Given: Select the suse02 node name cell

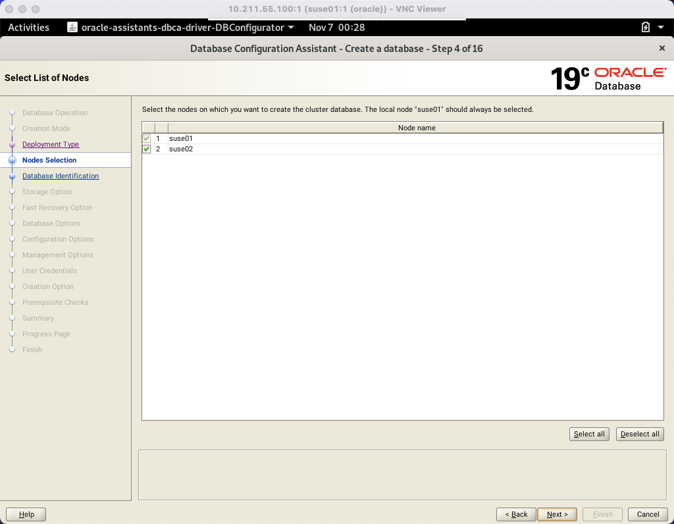Looking at the screenshot, I should (x=416, y=149).
